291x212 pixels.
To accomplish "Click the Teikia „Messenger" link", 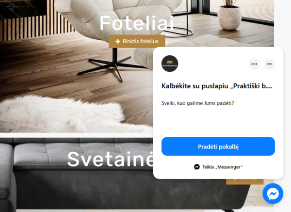I will point(218,167).
